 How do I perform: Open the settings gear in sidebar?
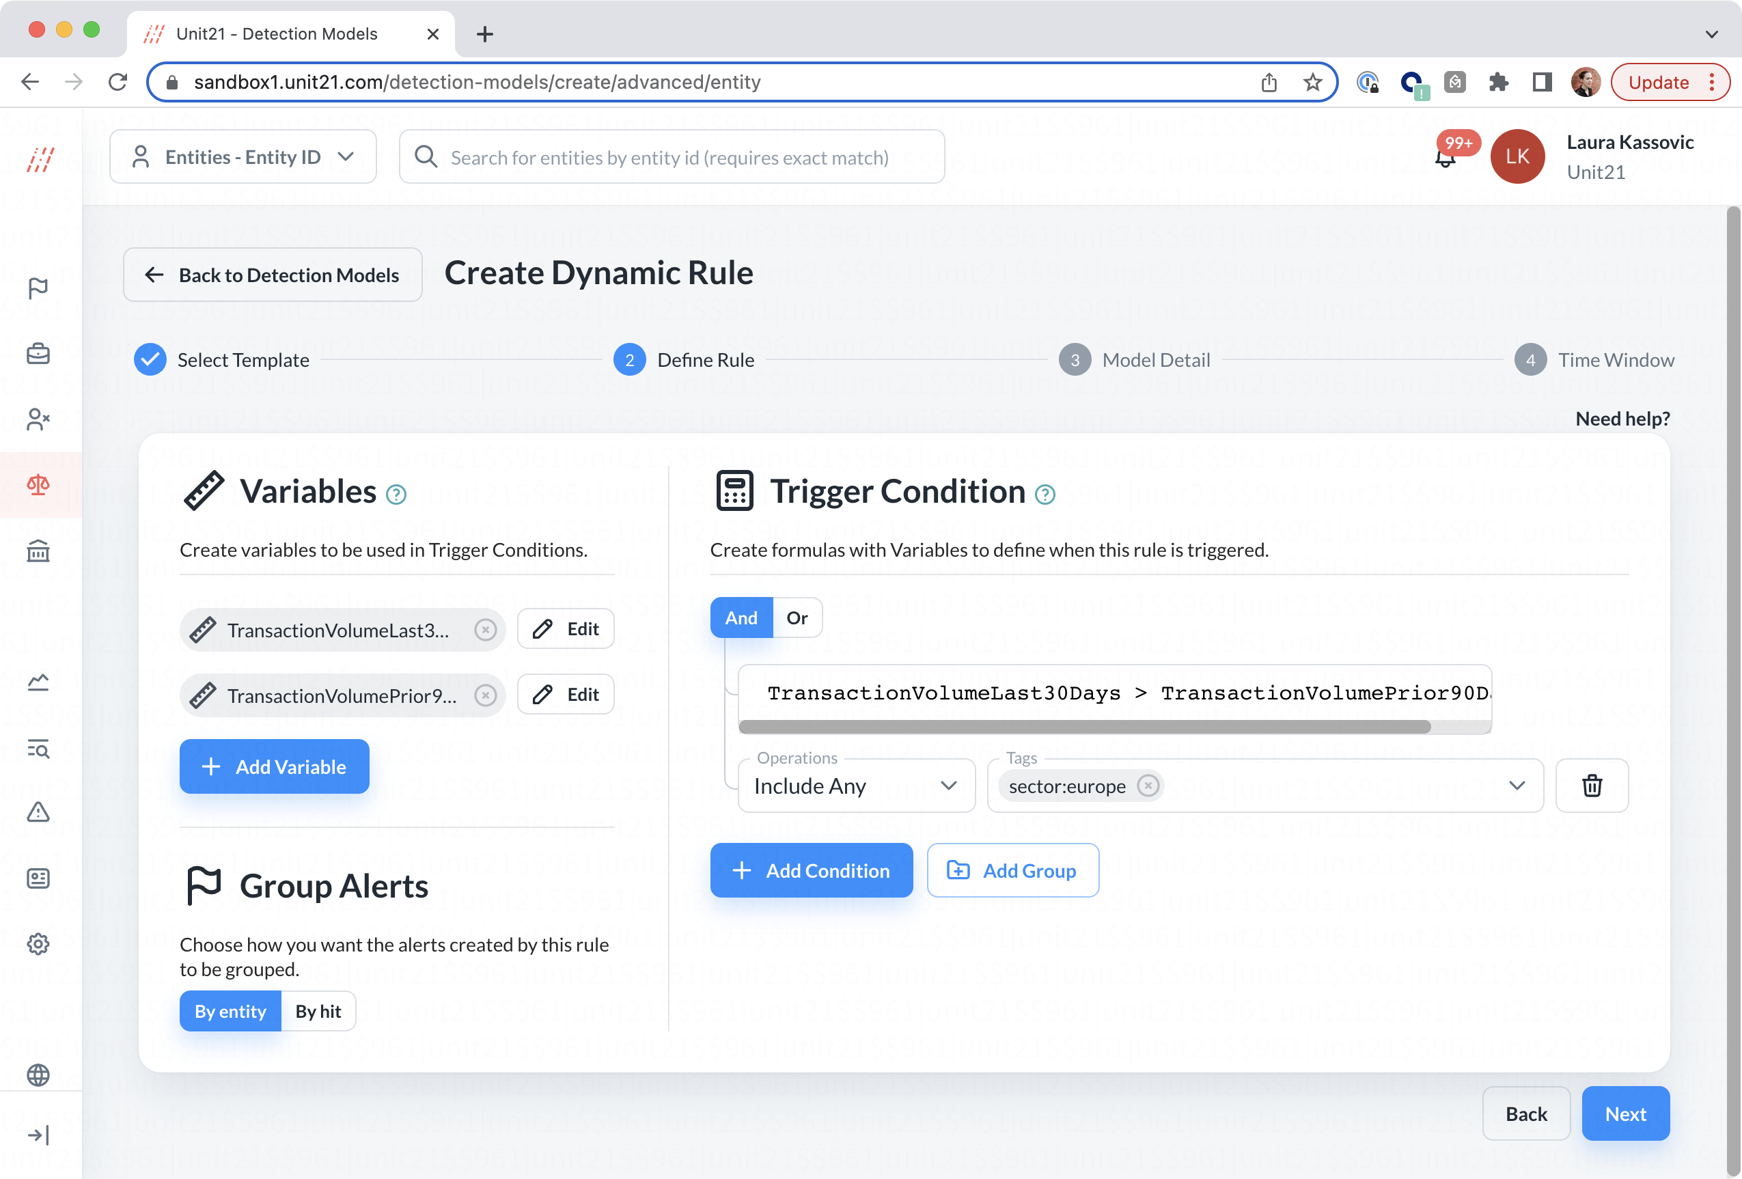(x=38, y=943)
